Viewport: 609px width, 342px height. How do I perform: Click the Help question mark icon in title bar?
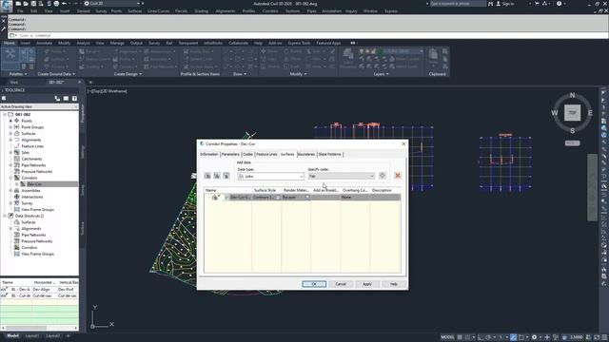click(x=559, y=4)
